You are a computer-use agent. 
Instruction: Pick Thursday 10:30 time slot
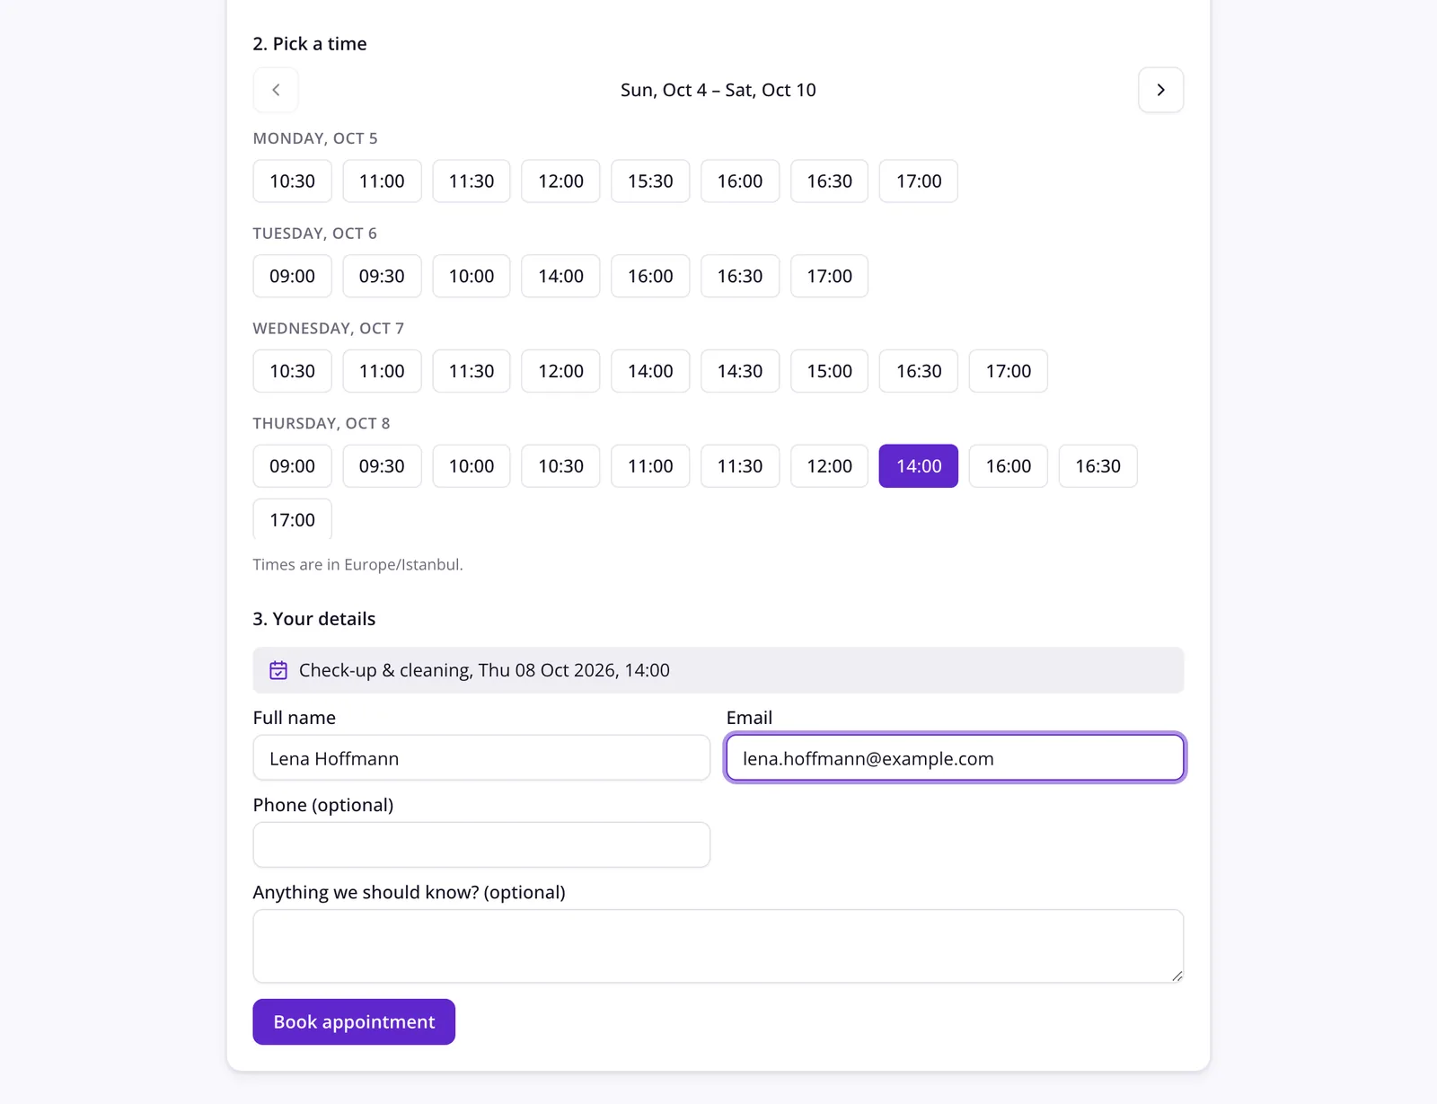pos(560,466)
